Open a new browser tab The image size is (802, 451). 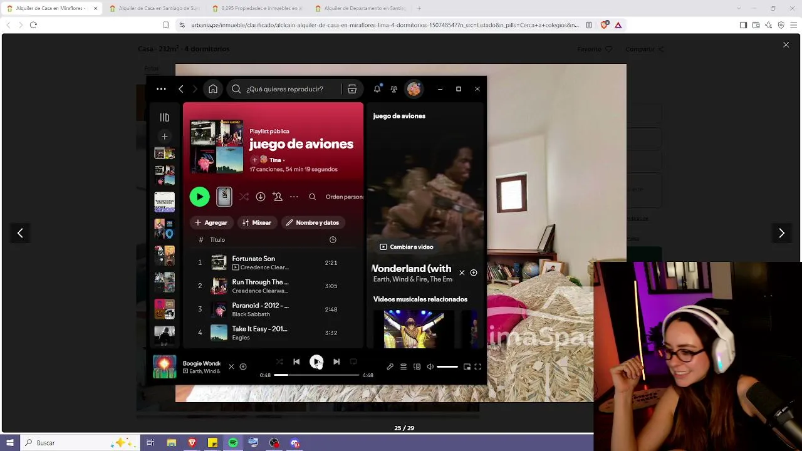click(x=419, y=8)
